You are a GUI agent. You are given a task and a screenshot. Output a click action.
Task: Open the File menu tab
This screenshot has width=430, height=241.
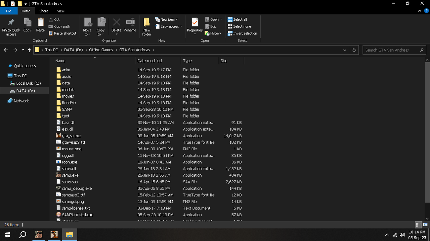pyautogui.click(x=8, y=11)
